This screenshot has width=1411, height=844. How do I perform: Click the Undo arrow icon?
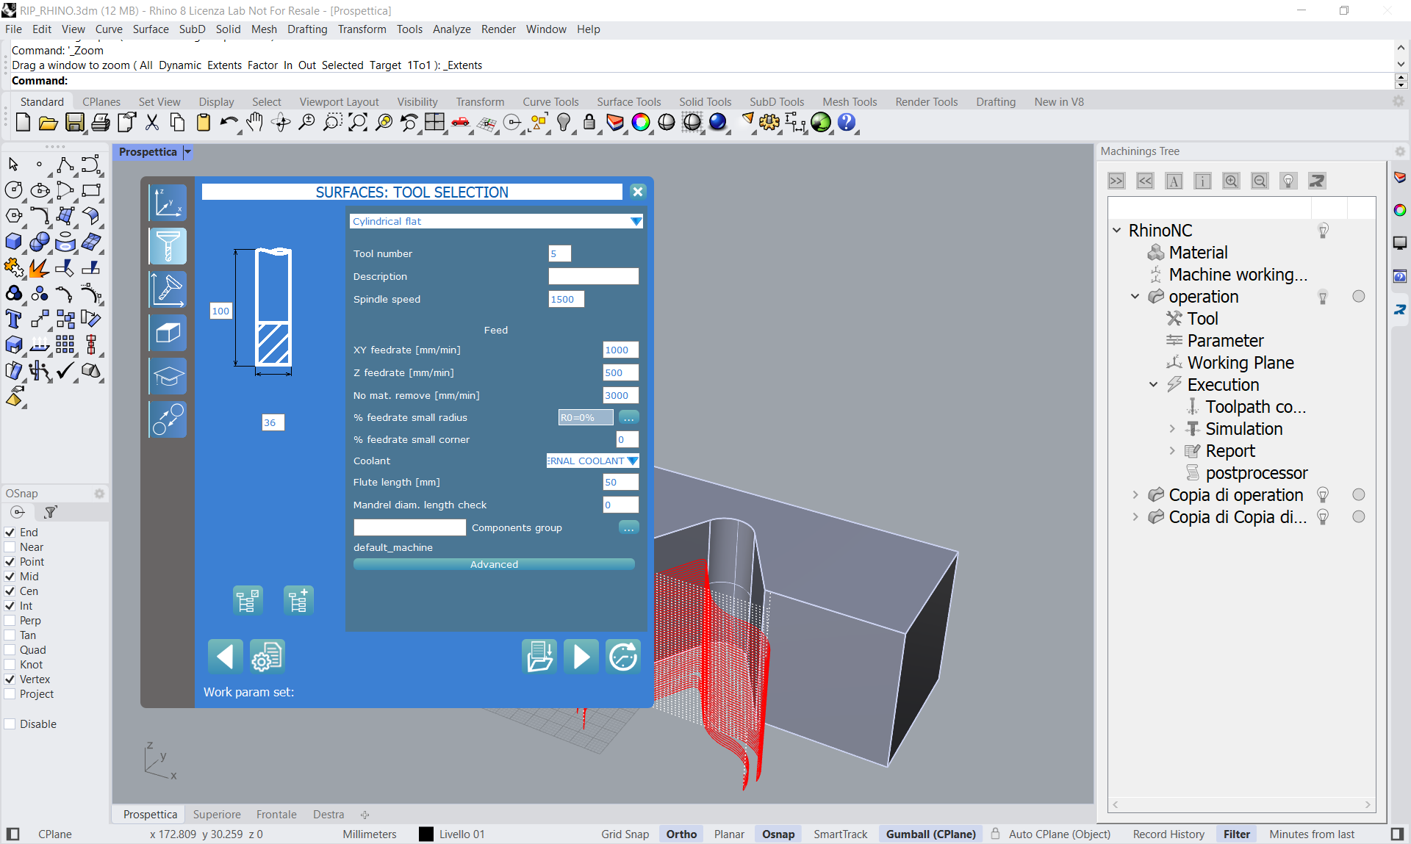229,123
